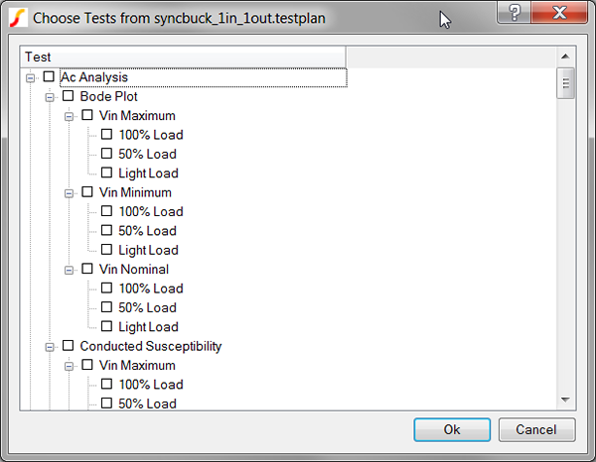The height and width of the screenshot is (462, 596).
Task: Select the Vin Maximum label under Bode Plot
Action: [137, 115]
